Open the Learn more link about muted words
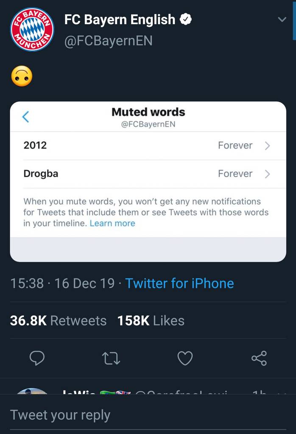Image resolution: width=296 pixels, height=434 pixels. pyautogui.click(x=112, y=223)
